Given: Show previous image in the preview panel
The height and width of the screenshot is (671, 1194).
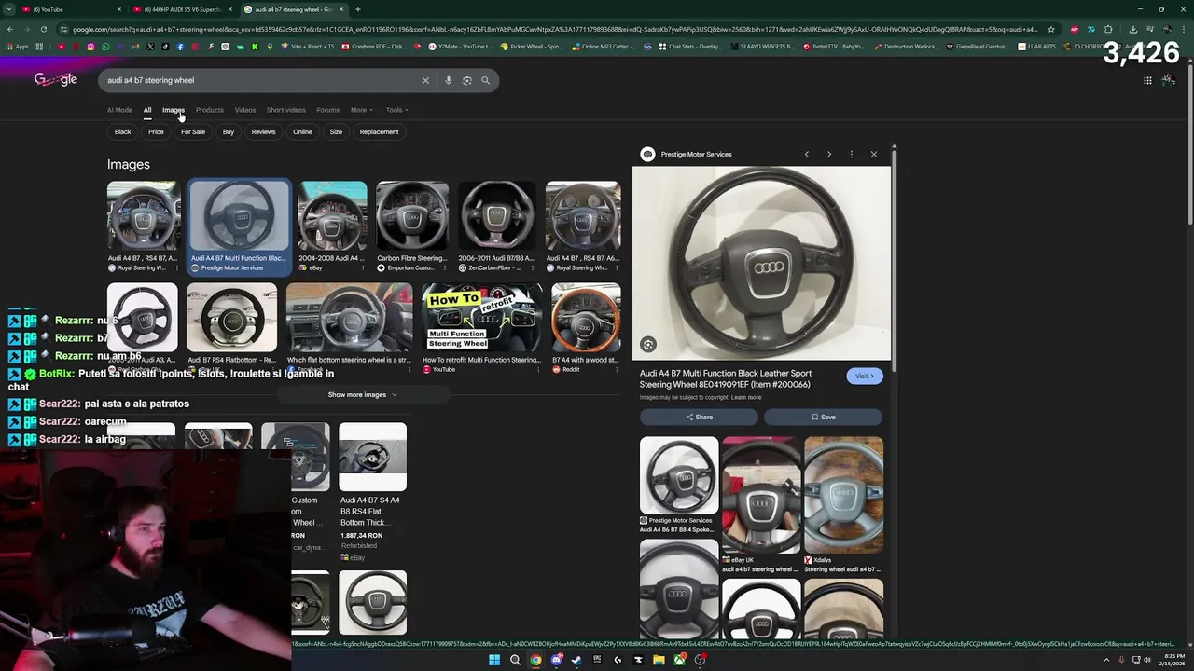Looking at the screenshot, I should pyautogui.click(x=807, y=154).
